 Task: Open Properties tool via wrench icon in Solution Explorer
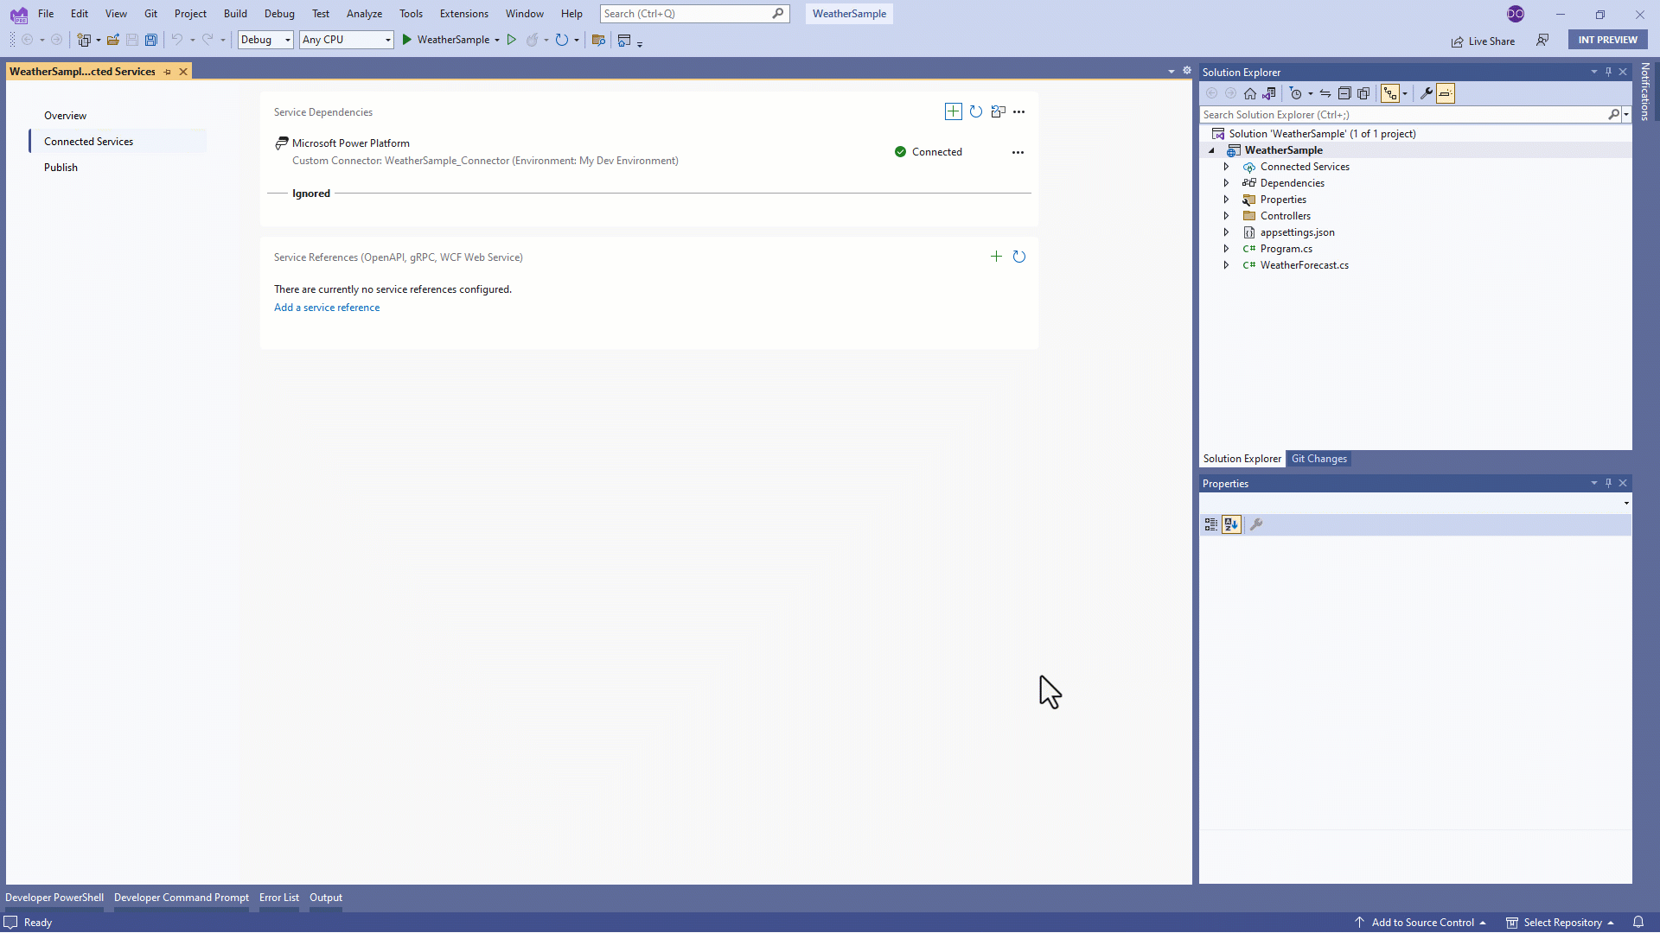point(1425,93)
